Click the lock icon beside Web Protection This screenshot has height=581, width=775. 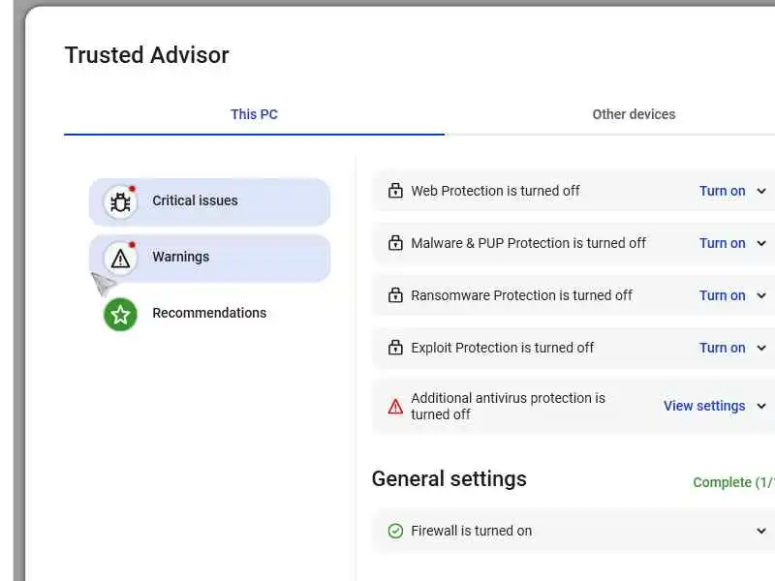coord(395,191)
